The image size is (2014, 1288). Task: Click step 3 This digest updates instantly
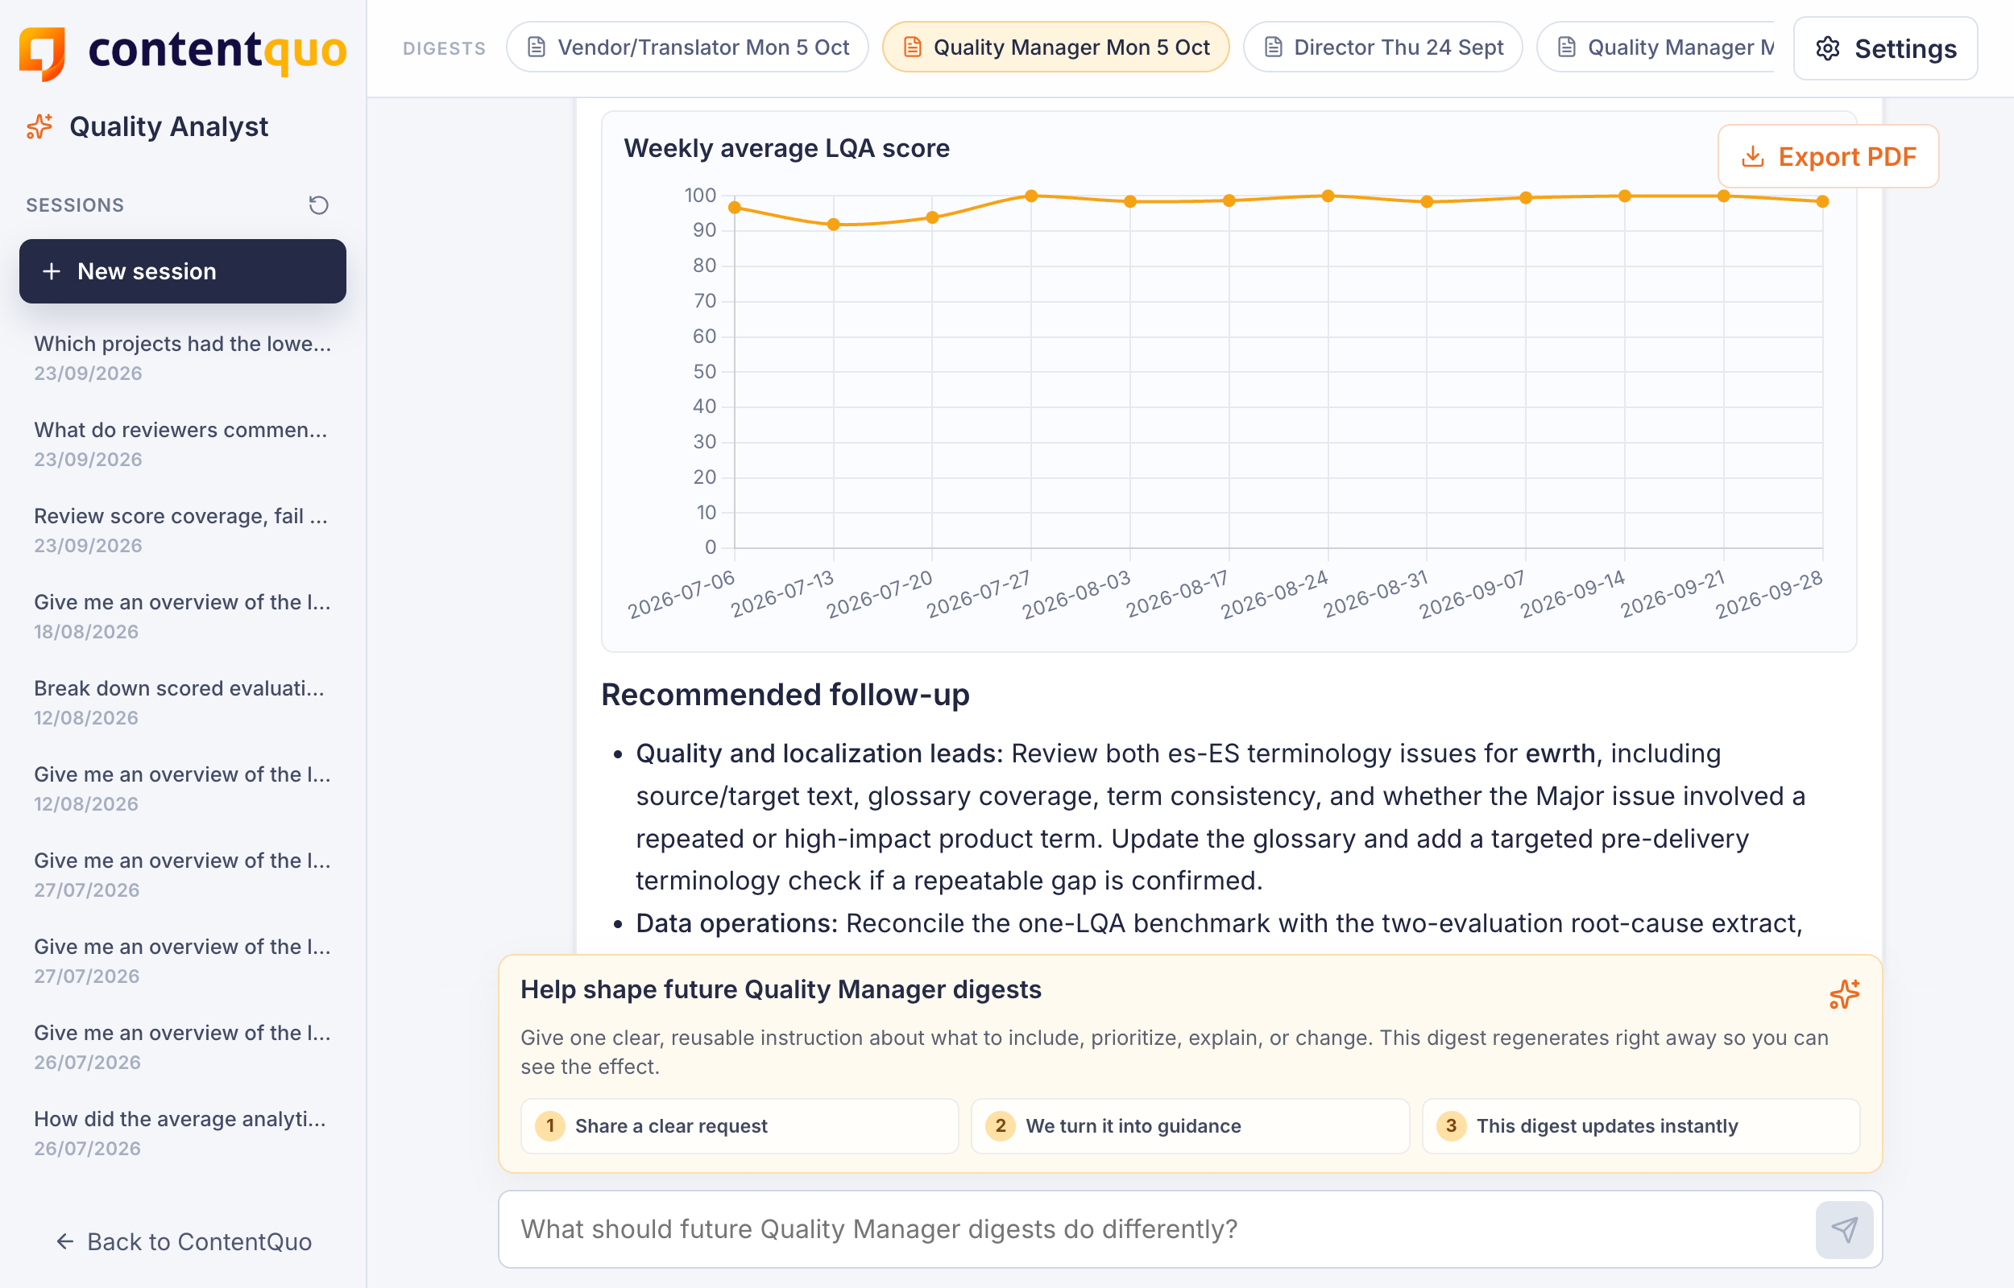pos(1640,1125)
